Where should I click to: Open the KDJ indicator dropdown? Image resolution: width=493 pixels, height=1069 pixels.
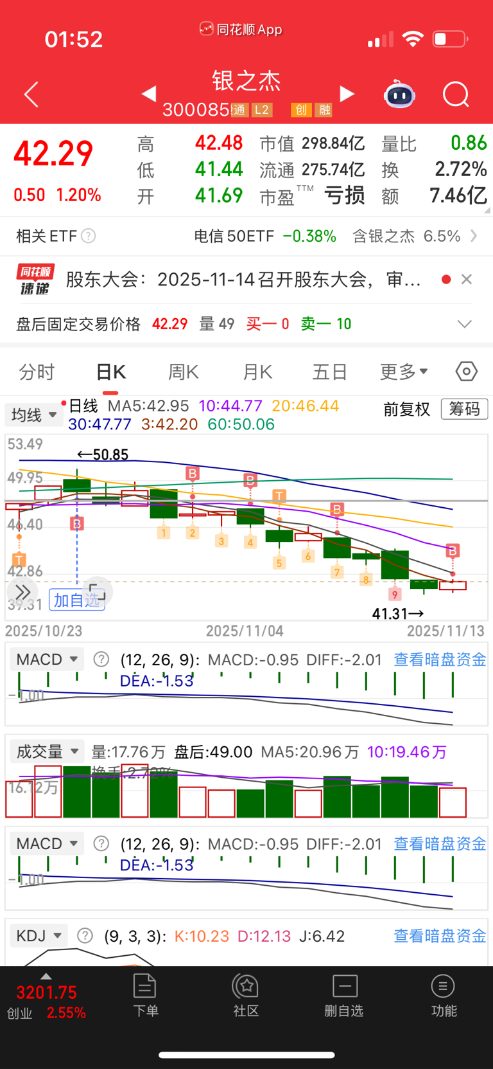[39, 936]
